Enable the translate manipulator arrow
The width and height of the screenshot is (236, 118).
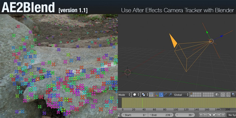[161, 95]
